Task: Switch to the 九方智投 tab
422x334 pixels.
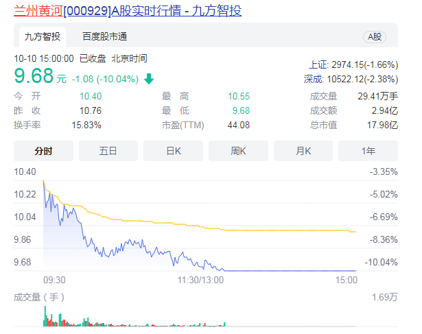Action: tap(43, 37)
